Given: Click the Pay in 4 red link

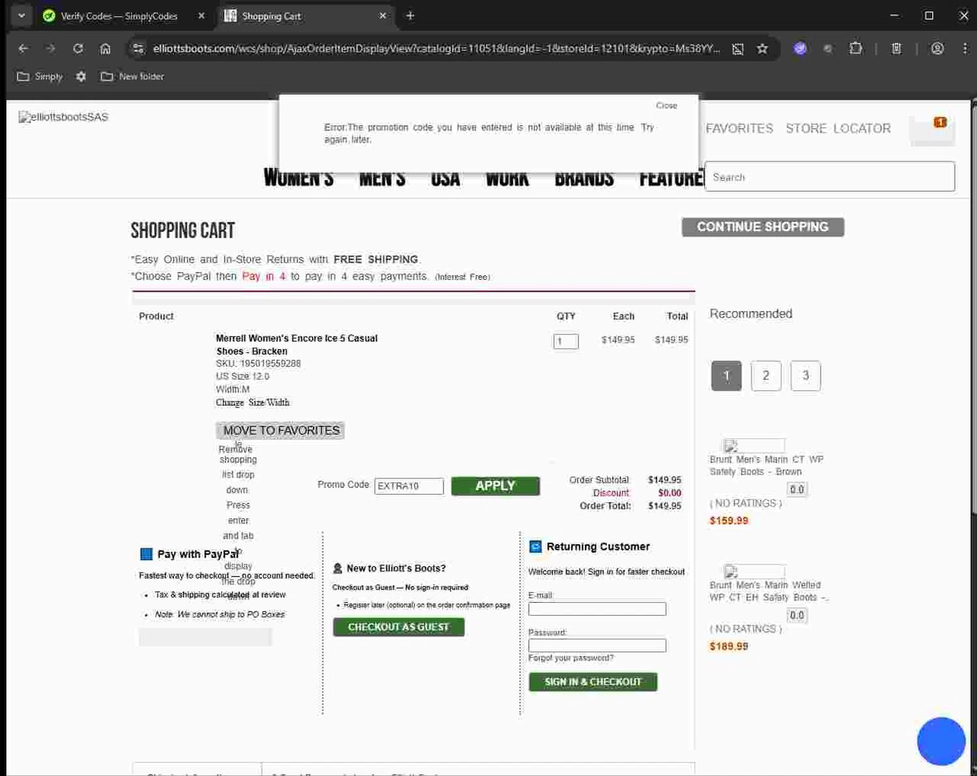Looking at the screenshot, I should (x=264, y=276).
